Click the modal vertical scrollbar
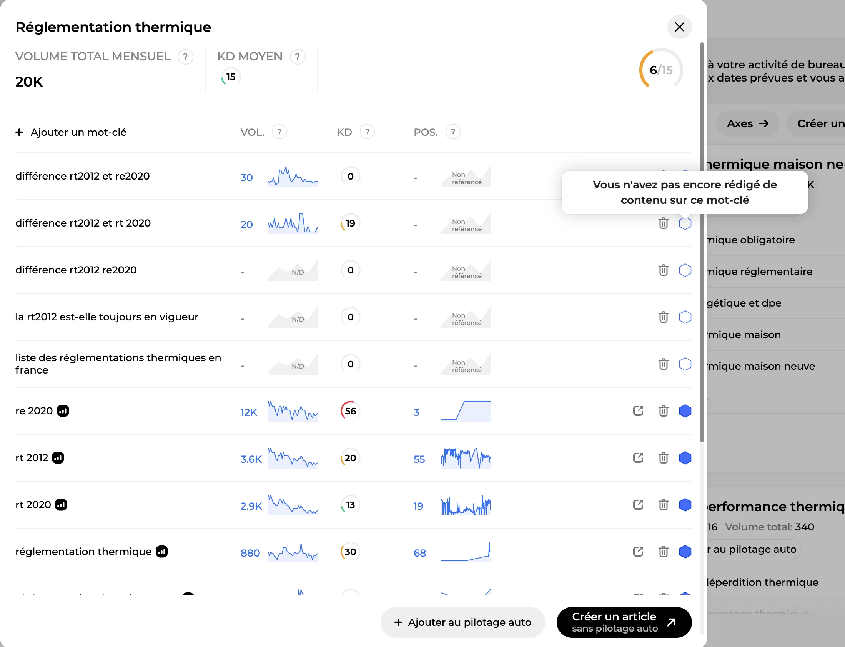 click(702, 243)
